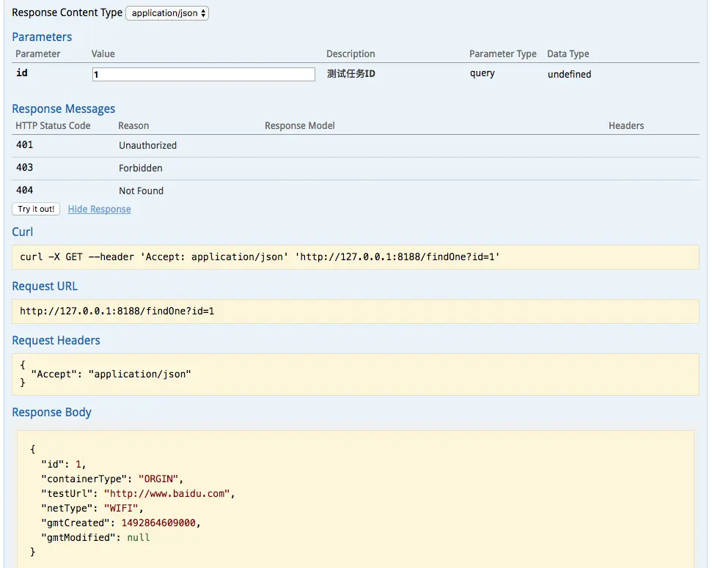
Task: Click the Parameters section heading
Action: tap(42, 37)
